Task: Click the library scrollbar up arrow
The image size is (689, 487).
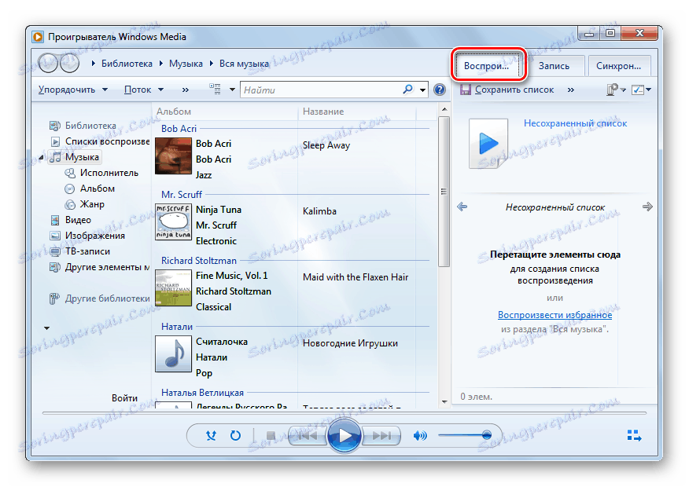Action: pyautogui.click(x=444, y=109)
